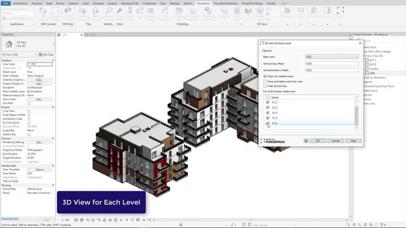Toggle the Section Box checkbox in Properties
Screen dimensions: 406x228
(29, 135)
